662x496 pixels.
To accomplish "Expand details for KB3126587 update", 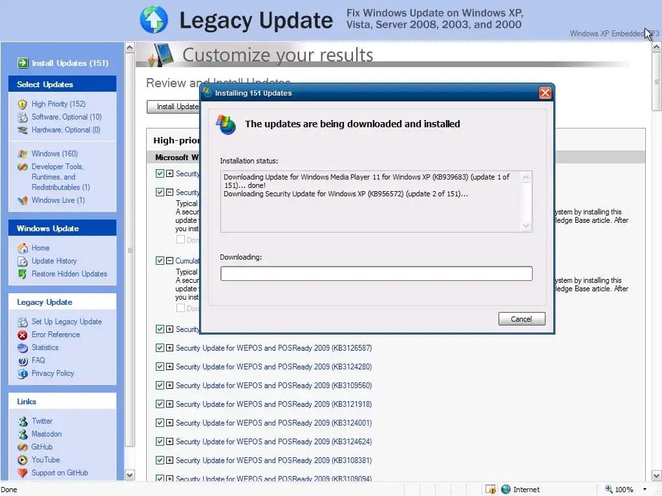I will coord(169,348).
